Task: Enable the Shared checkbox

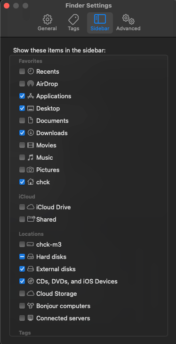Action: click(22, 219)
